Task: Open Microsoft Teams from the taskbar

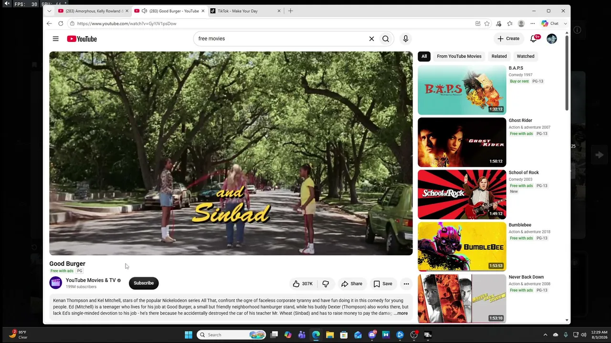Action: pyautogui.click(x=302, y=335)
